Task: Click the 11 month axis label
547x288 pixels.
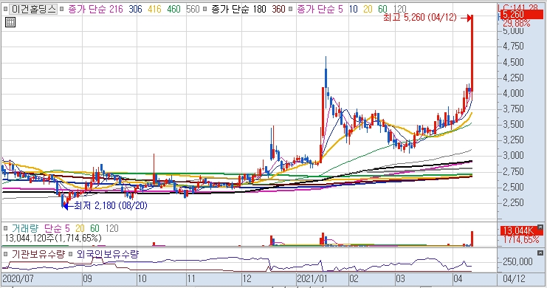Action: pos(191,278)
